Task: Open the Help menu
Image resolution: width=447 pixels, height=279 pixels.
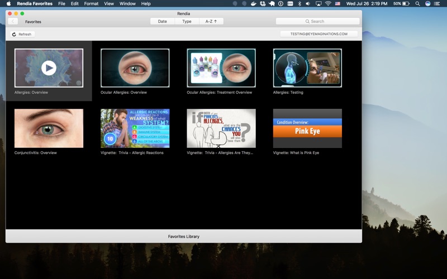Action: tap(146, 4)
